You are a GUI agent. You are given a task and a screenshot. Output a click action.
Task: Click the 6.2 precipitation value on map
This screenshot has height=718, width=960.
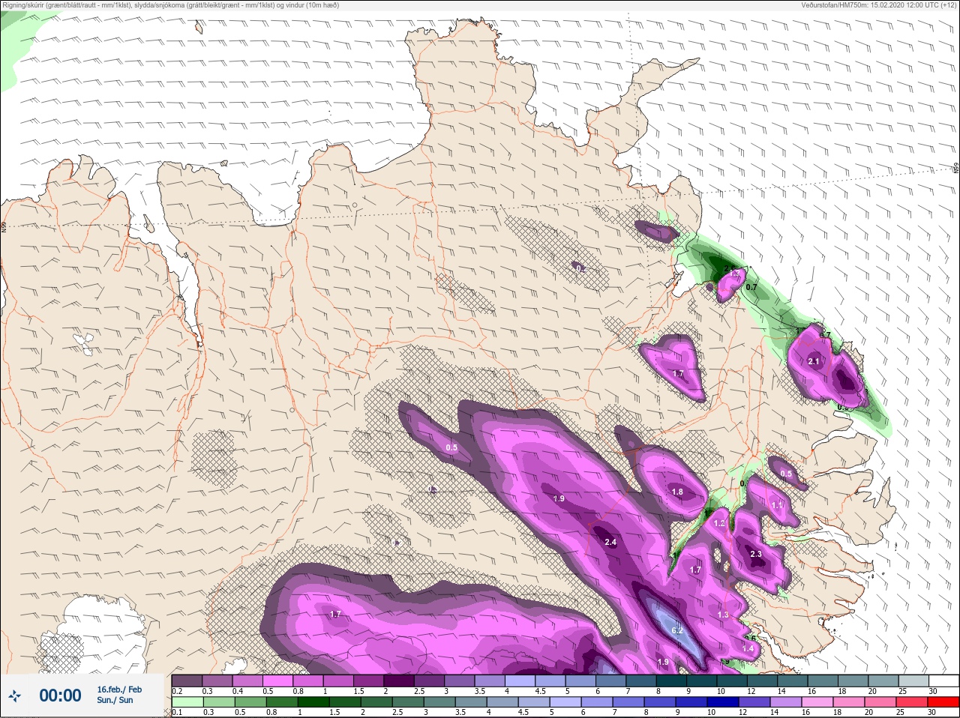pyautogui.click(x=677, y=631)
